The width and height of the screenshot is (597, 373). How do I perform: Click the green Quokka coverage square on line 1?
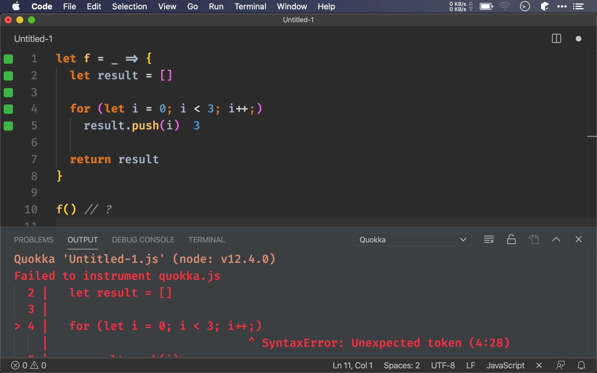[x=8, y=59]
